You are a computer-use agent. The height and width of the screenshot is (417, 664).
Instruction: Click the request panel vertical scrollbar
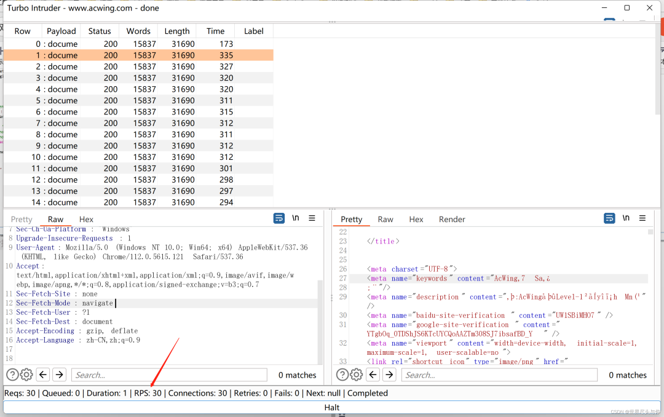click(x=320, y=322)
